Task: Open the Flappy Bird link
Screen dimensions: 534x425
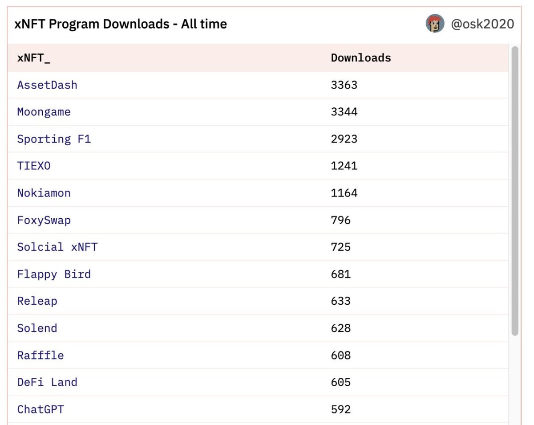Action: click(x=53, y=274)
